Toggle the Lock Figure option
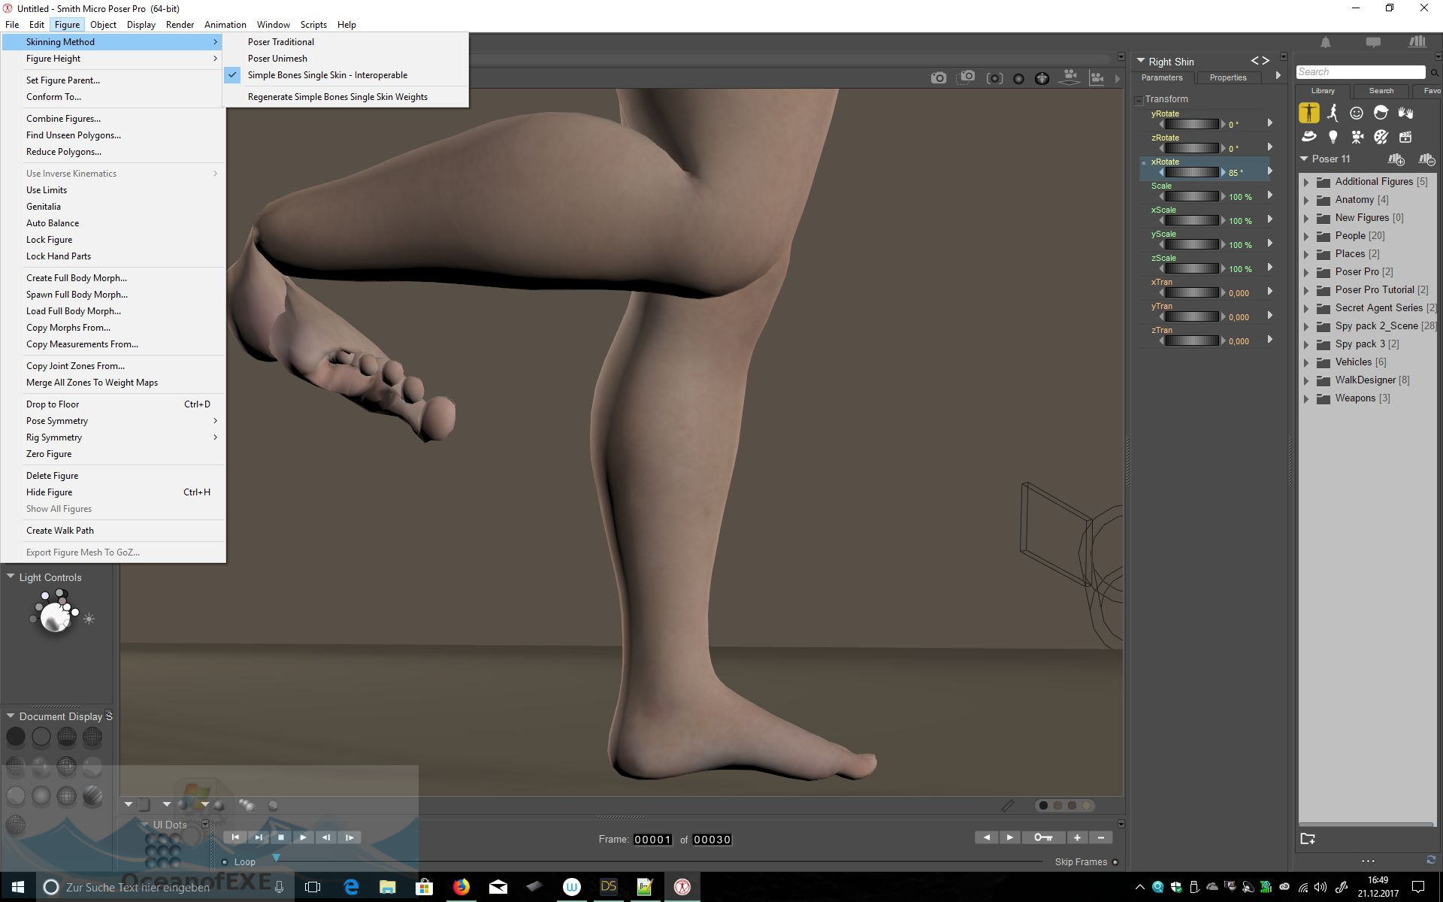Image resolution: width=1443 pixels, height=902 pixels. (x=113, y=240)
